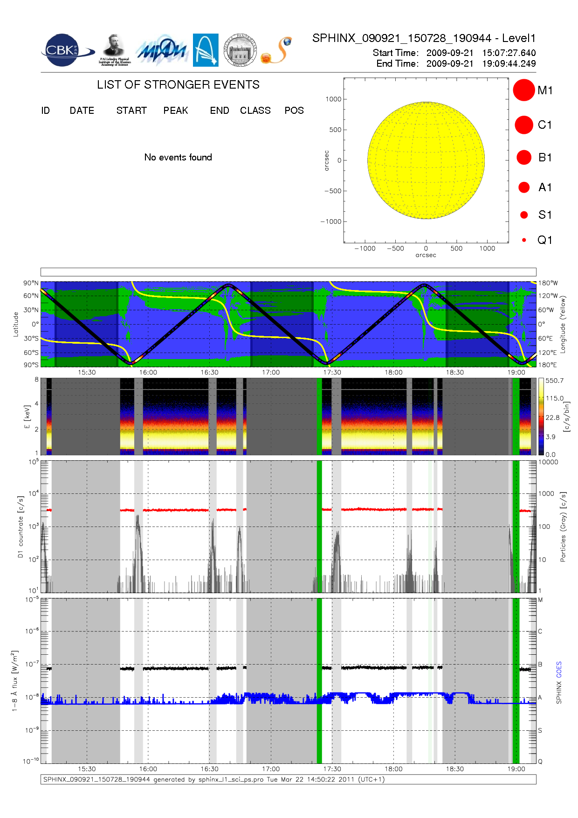Click the START column header
The height and width of the screenshot is (818, 578).
click(131, 111)
